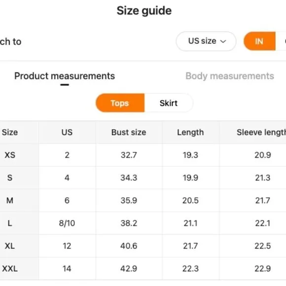Viewport: 286px width, 286px height.
Task: Click the 22.9 sleeve length cell
Action: tap(263, 269)
